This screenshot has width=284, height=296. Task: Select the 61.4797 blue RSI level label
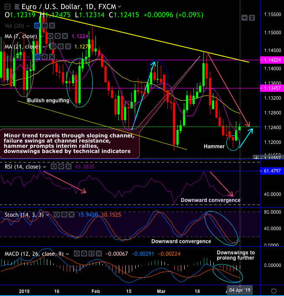coord(272,171)
